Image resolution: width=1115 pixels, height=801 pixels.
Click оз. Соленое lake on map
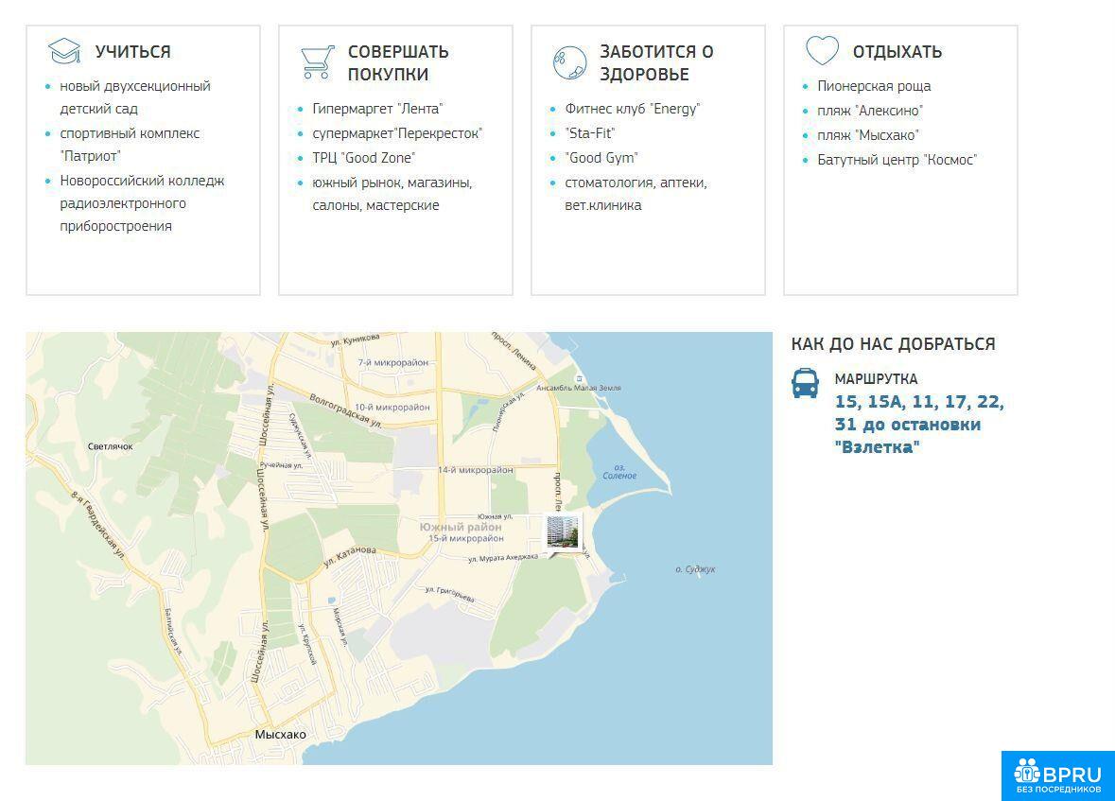(x=619, y=472)
